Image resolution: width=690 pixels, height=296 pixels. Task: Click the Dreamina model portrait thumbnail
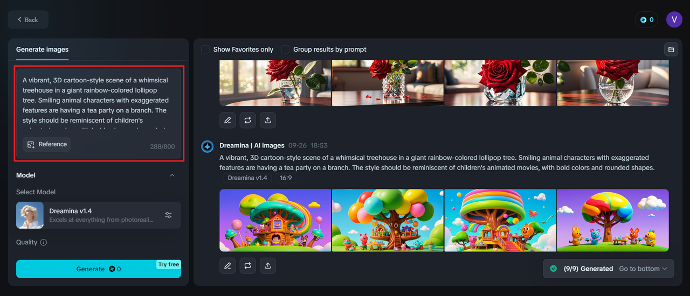pyautogui.click(x=30, y=215)
